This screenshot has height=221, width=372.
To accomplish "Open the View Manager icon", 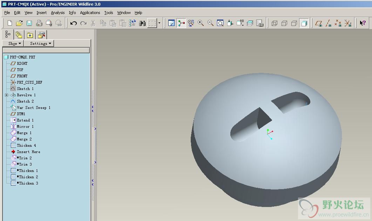I will pos(260,23).
